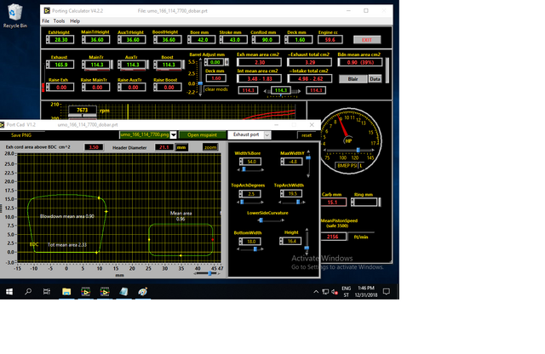Open File Explorer from the taskbar
Image resolution: width=545 pixels, height=354 pixels.
66,292
